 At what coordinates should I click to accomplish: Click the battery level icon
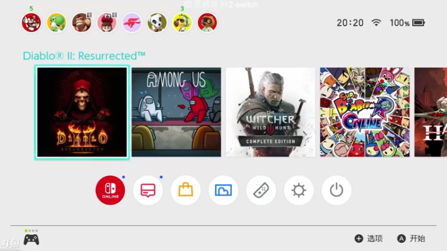tap(419, 22)
